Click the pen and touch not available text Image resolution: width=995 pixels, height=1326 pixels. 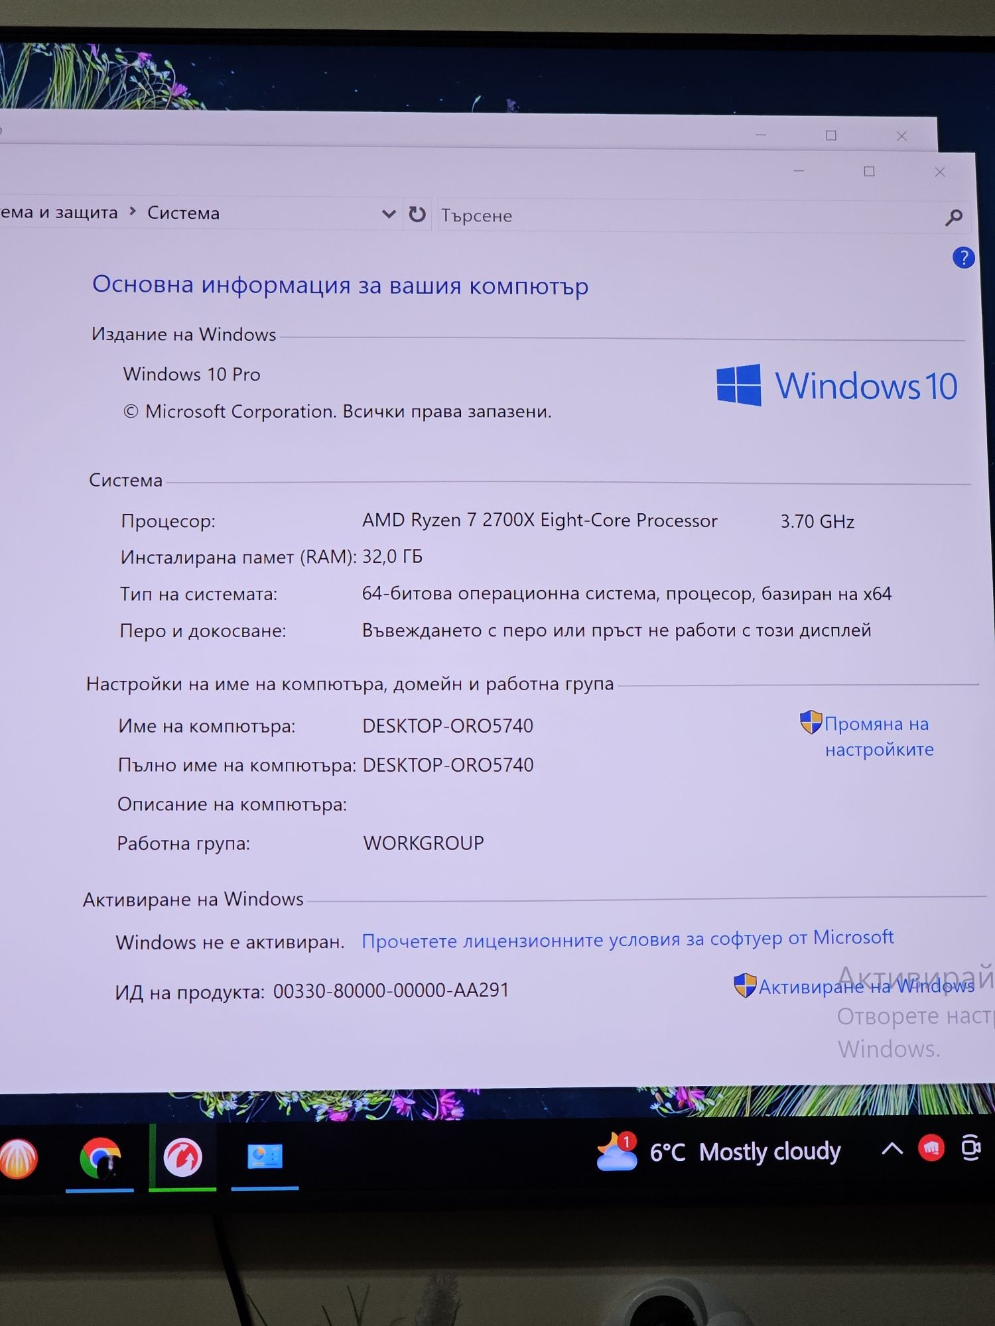click(x=616, y=630)
